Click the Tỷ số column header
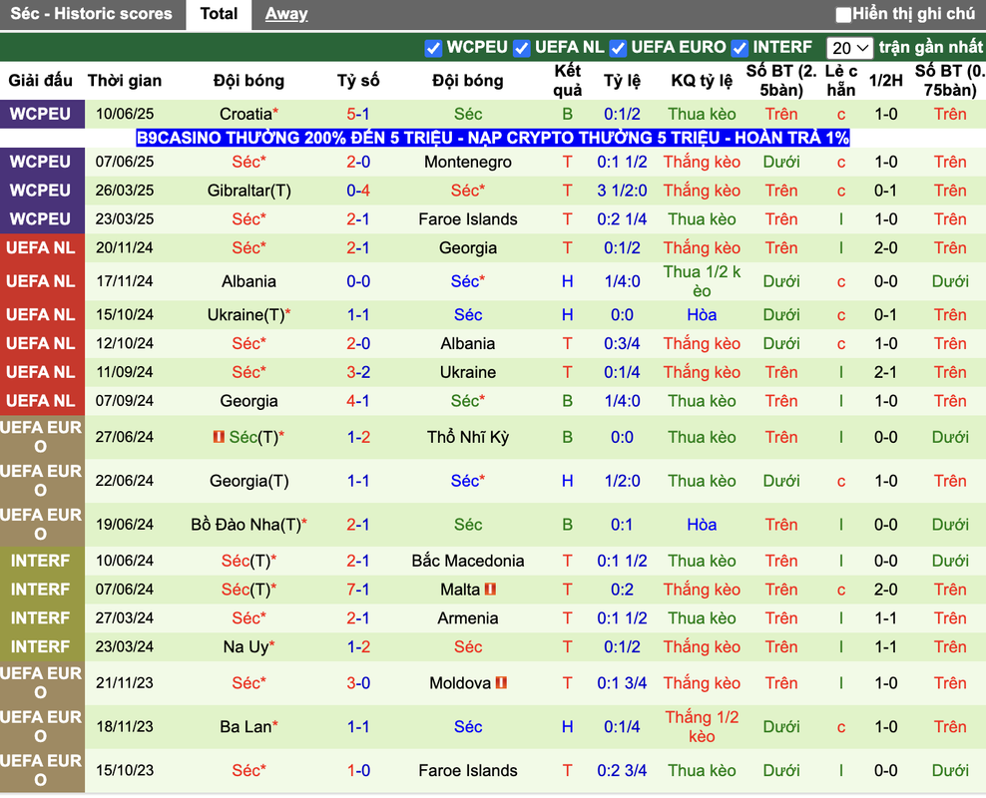The image size is (986, 798). pos(358,81)
